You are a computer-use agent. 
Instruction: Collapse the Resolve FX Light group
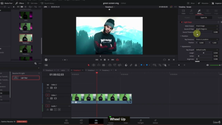pyautogui.click(x=39, y=73)
